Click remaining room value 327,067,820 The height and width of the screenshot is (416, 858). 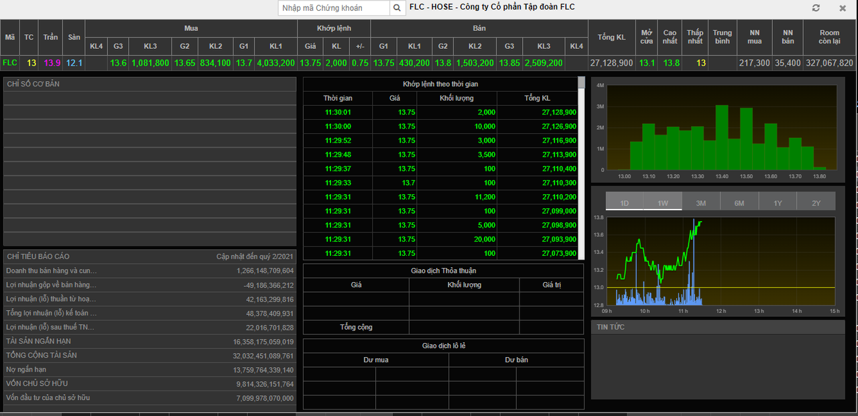(x=829, y=63)
